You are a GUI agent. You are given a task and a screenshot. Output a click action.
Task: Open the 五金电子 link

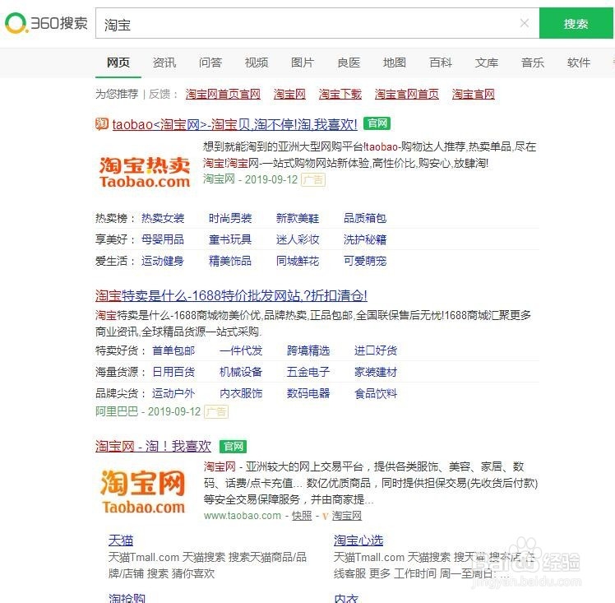[x=308, y=372]
